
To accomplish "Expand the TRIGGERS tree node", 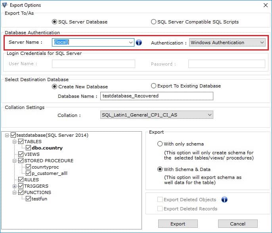I will [x=14, y=186].
